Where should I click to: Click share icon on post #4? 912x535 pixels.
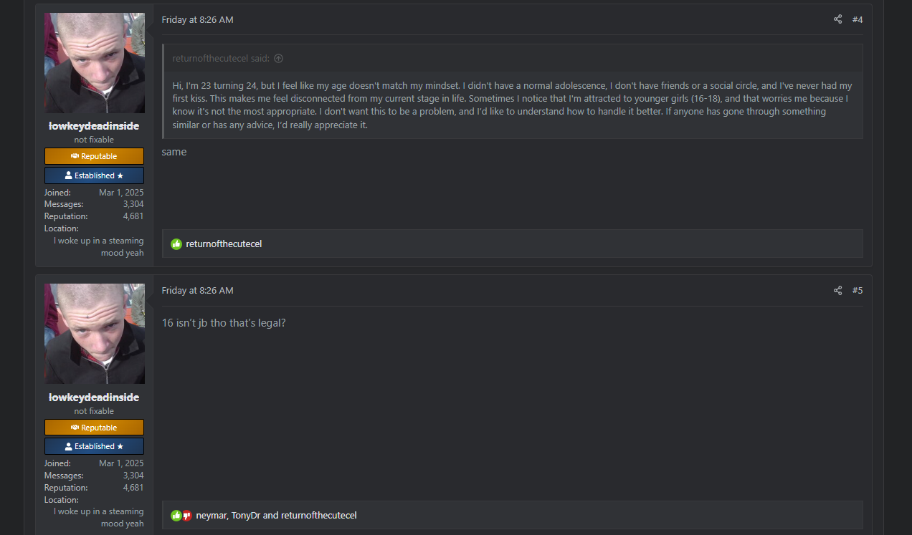[x=837, y=19]
